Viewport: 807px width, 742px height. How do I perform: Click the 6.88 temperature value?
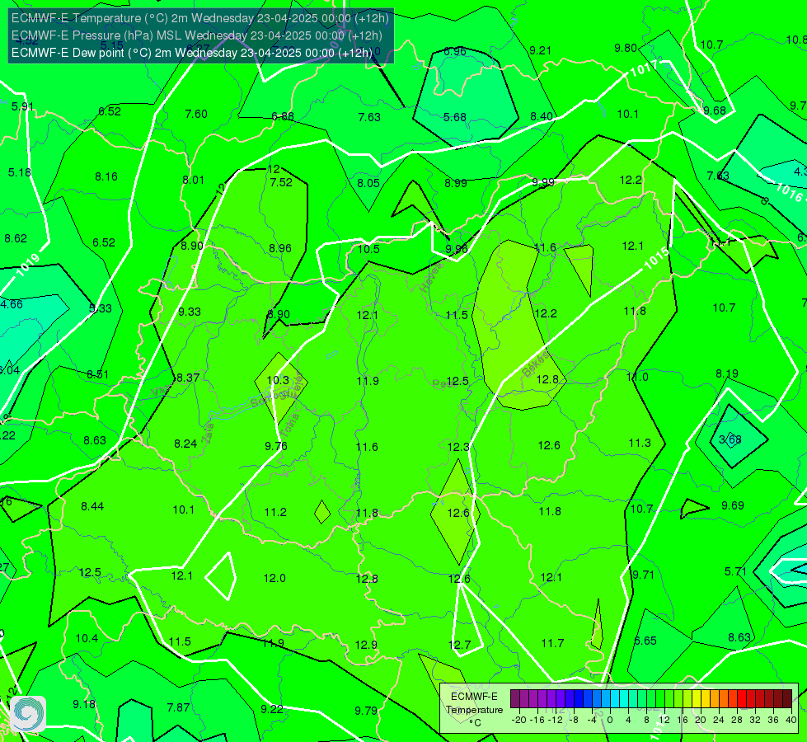pyautogui.click(x=283, y=116)
